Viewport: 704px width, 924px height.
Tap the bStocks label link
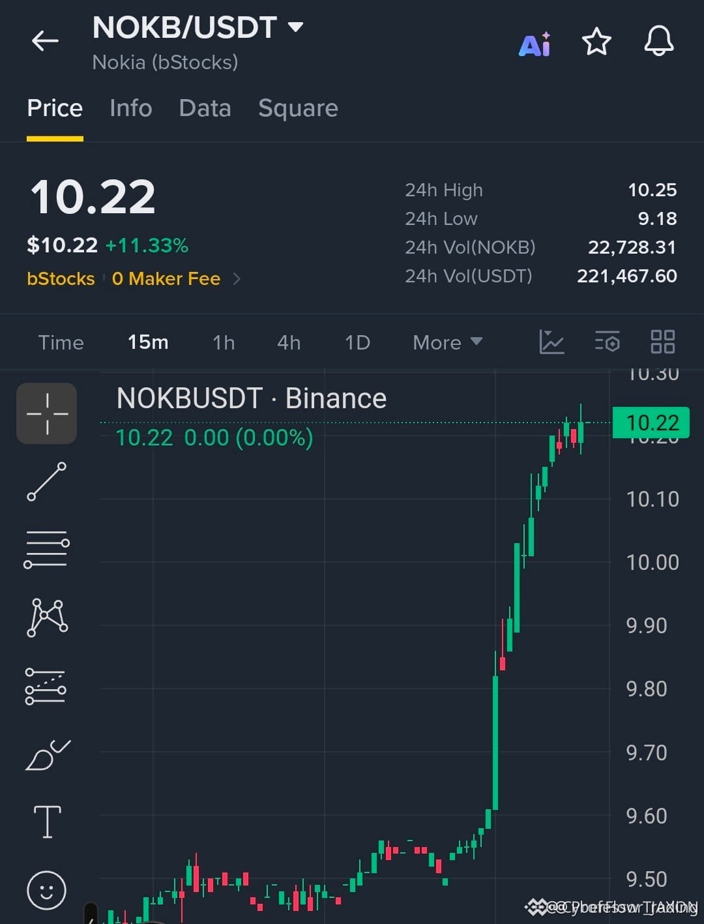[x=61, y=279]
